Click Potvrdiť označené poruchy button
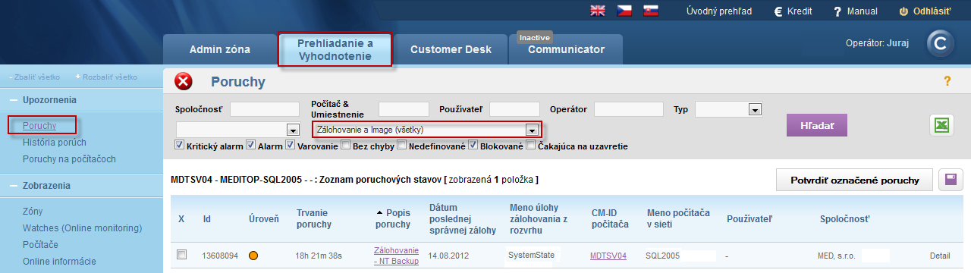Image resolution: width=971 pixels, height=273 pixels. tap(854, 180)
